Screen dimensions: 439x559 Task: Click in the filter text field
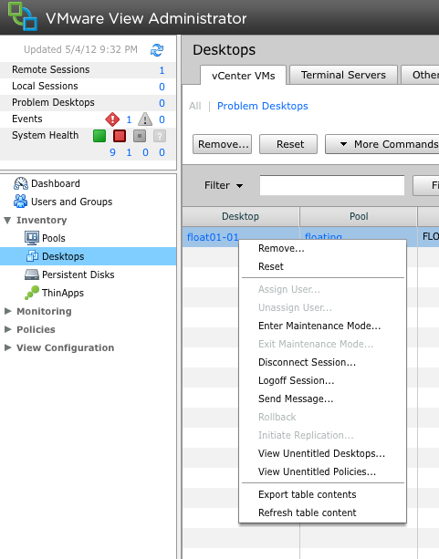[332, 185]
